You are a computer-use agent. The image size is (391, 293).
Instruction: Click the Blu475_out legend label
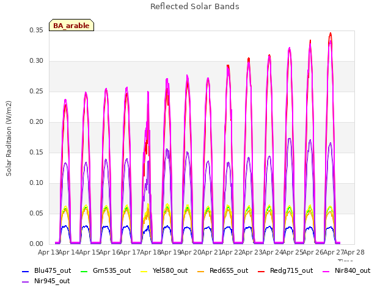pyautogui.click(x=53, y=271)
